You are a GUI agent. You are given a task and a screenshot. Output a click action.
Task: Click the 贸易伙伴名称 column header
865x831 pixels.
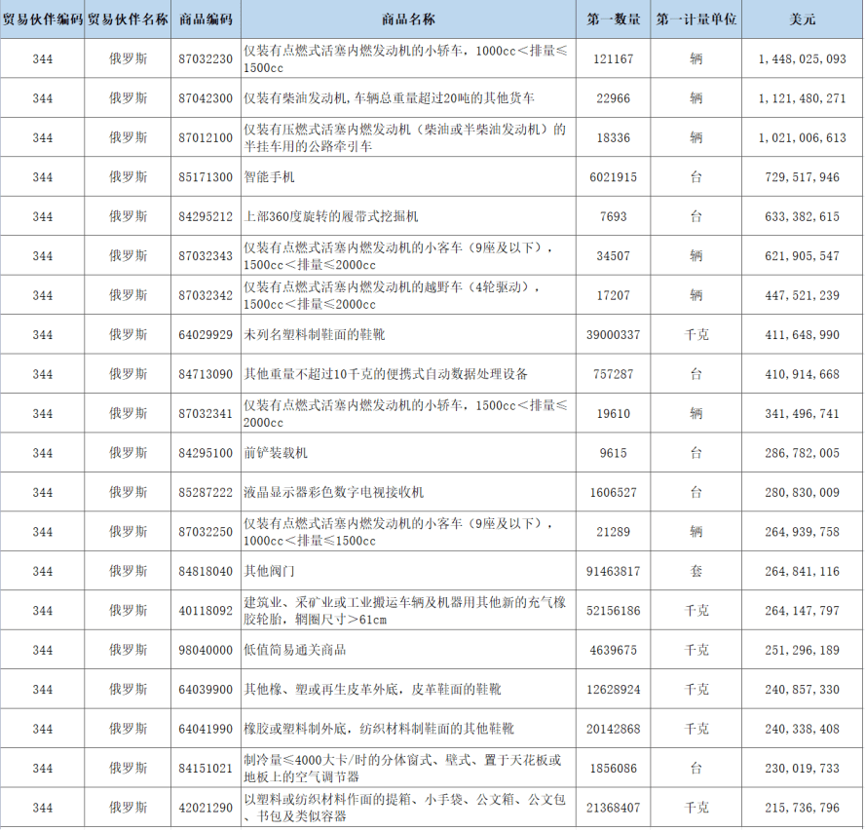point(128,19)
